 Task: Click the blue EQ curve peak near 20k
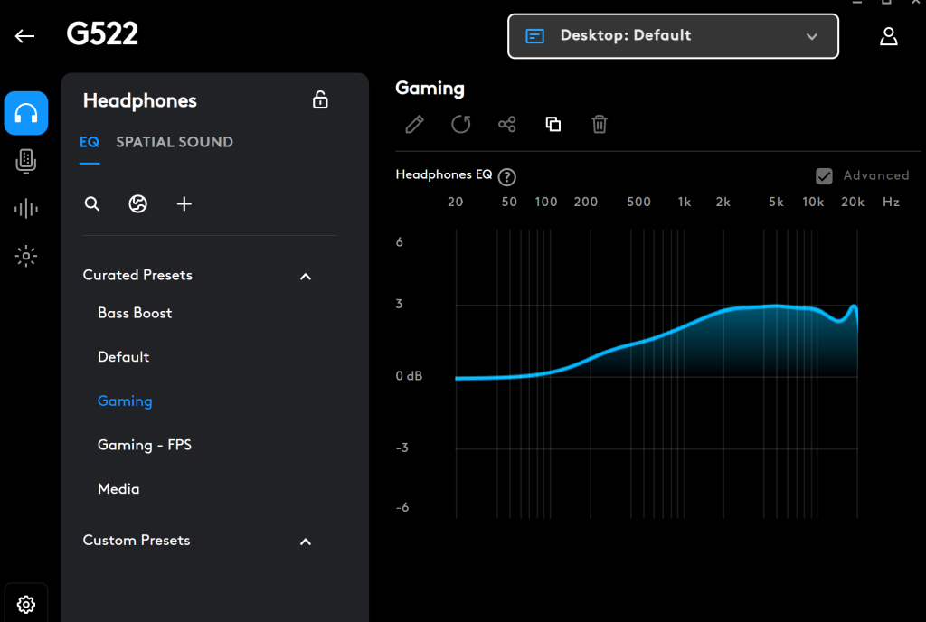pos(854,306)
